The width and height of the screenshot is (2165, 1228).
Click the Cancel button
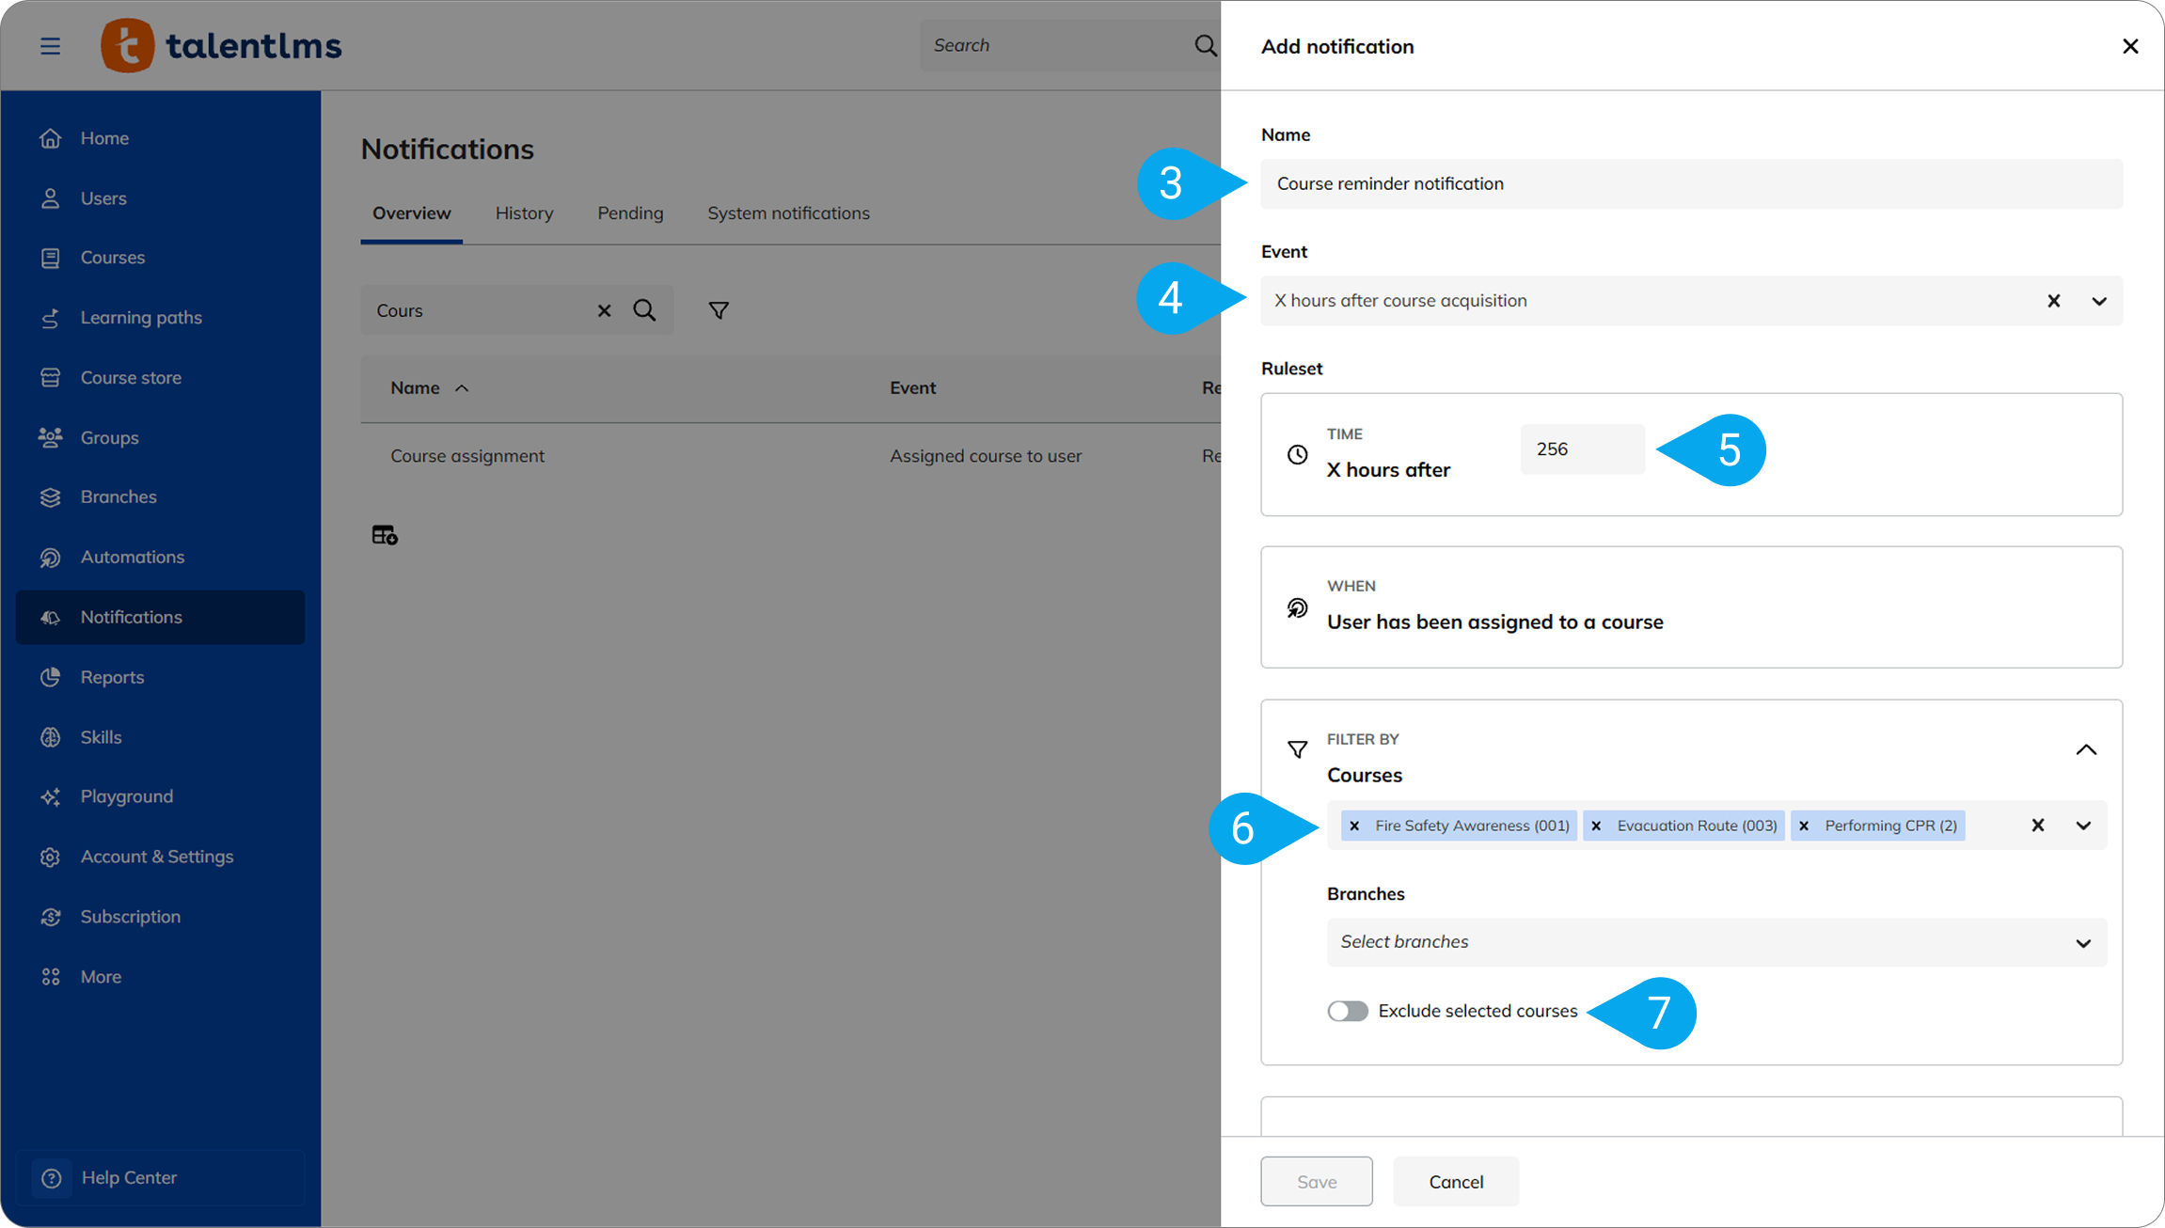(1456, 1181)
